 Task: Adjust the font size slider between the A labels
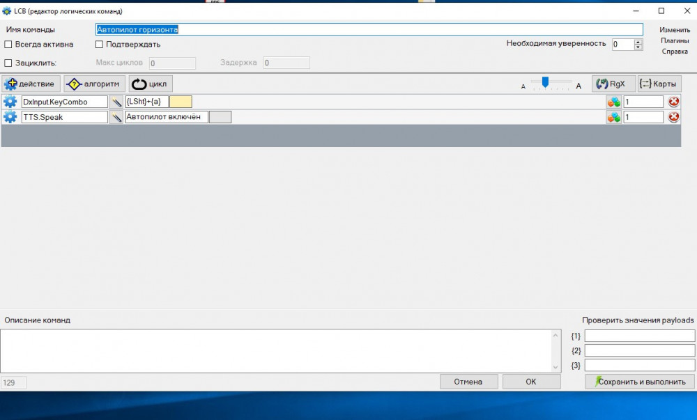click(546, 82)
